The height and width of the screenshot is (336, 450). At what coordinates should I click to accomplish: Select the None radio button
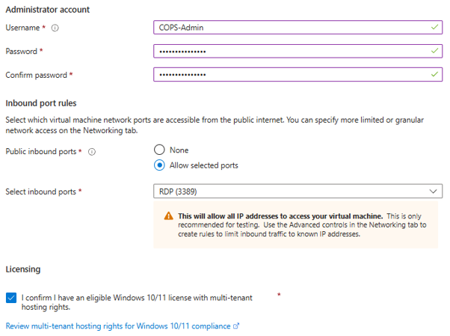(159, 150)
